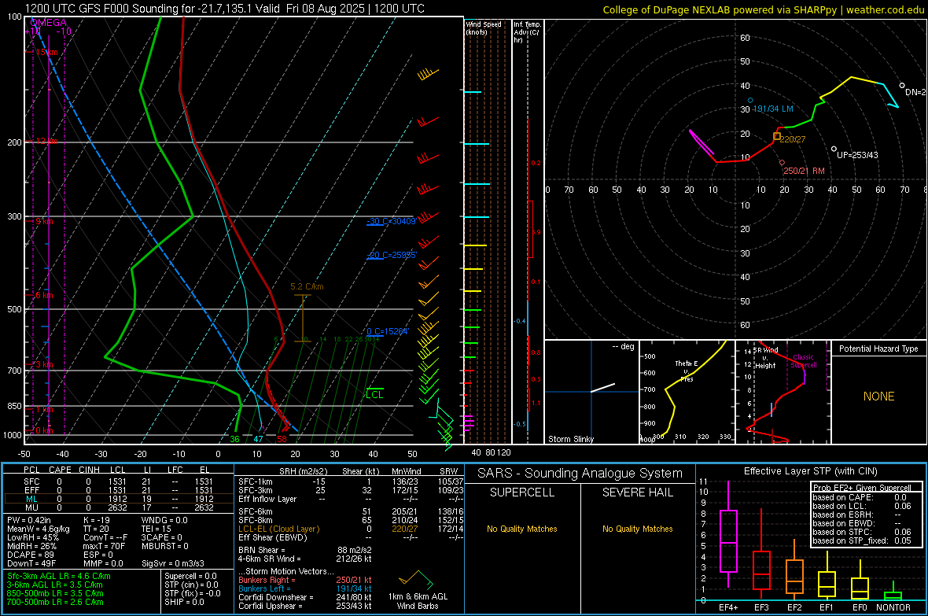Click surface dewpoint value 36
Image resolution: width=928 pixels, height=616 pixels.
click(234, 439)
